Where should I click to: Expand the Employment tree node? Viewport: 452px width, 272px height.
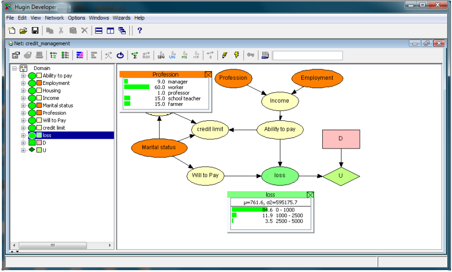tap(23, 83)
